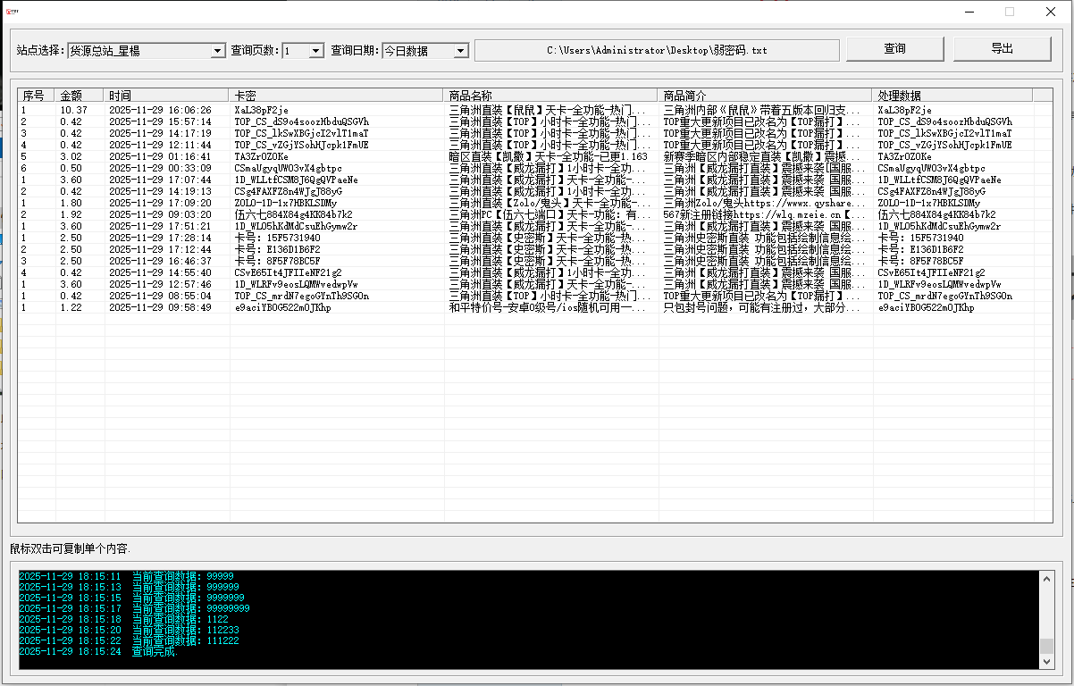Click the log panel scrollbar thumb
This screenshot has height=686, width=1074.
pyautogui.click(x=1046, y=646)
